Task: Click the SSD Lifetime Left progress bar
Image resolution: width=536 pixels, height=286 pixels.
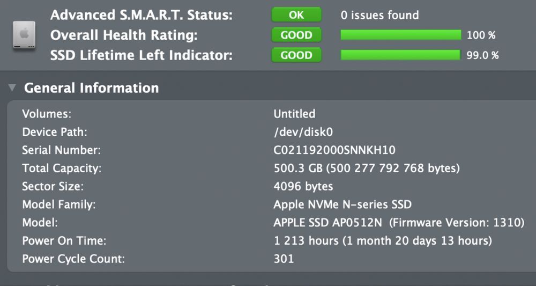Action: (400, 55)
